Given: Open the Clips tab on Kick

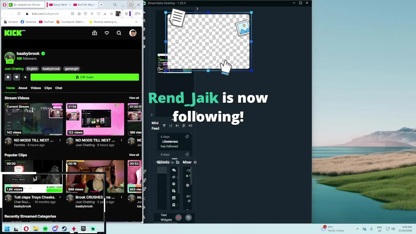Looking at the screenshot, I should pyautogui.click(x=48, y=88).
